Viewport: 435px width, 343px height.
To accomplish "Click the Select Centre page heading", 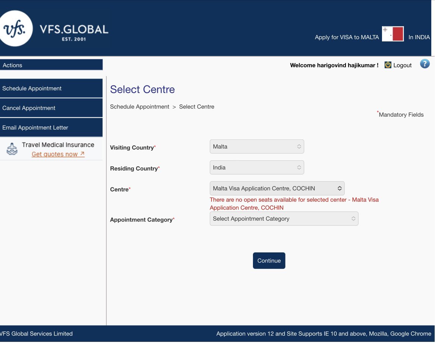I will point(142,89).
